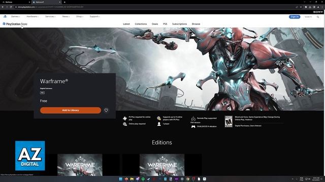The width and height of the screenshot is (325, 182).
Task: Click the online play required globe icon
Action: [125, 124]
